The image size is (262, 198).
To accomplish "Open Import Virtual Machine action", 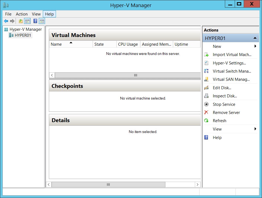I will (232, 55).
